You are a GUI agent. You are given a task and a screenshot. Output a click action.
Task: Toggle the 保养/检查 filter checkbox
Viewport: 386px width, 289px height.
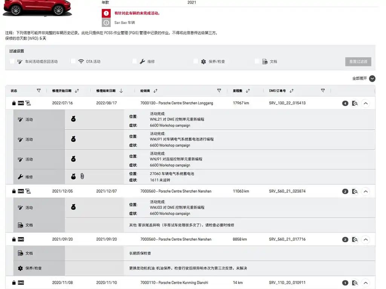click(196, 61)
